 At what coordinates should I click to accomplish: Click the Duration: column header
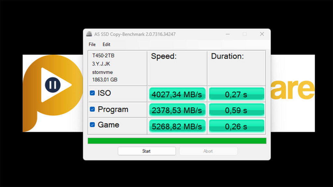(x=227, y=56)
